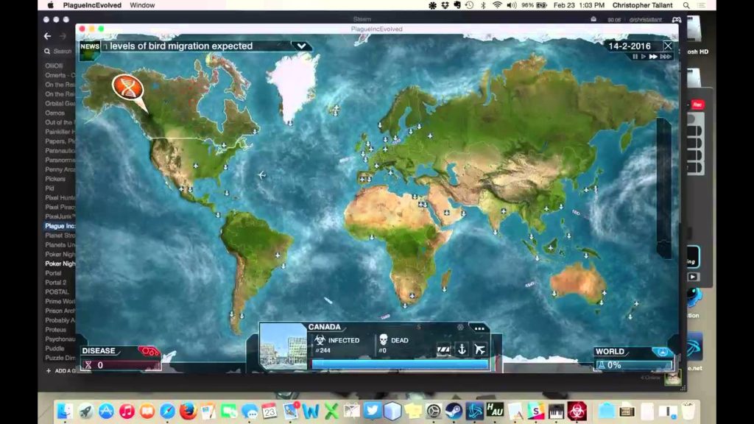Screen dimensions: 754x424
Task: Set game speed to fast forward
Action: point(653,57)
